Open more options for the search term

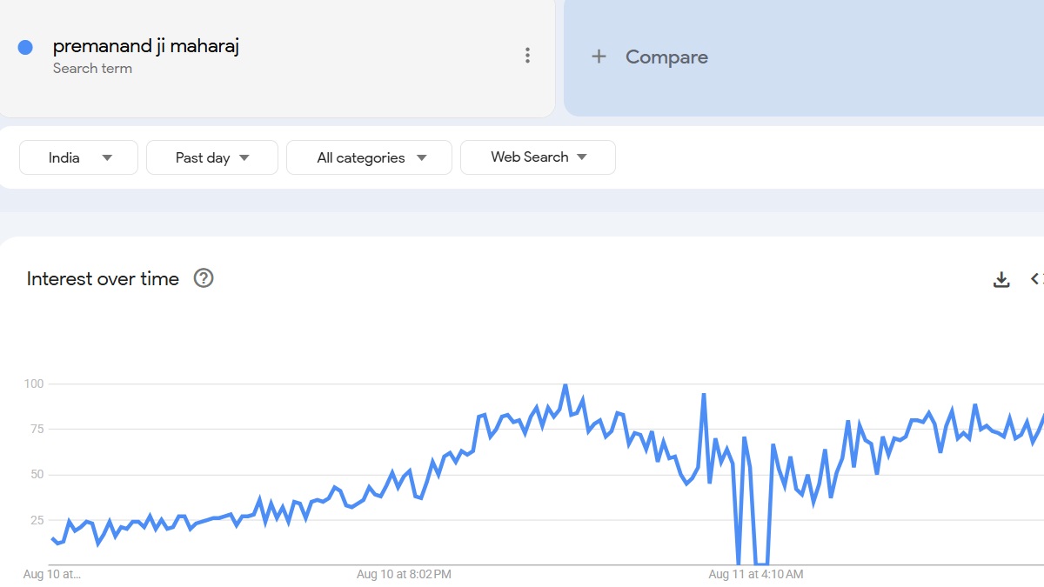[x=527, y=56]
